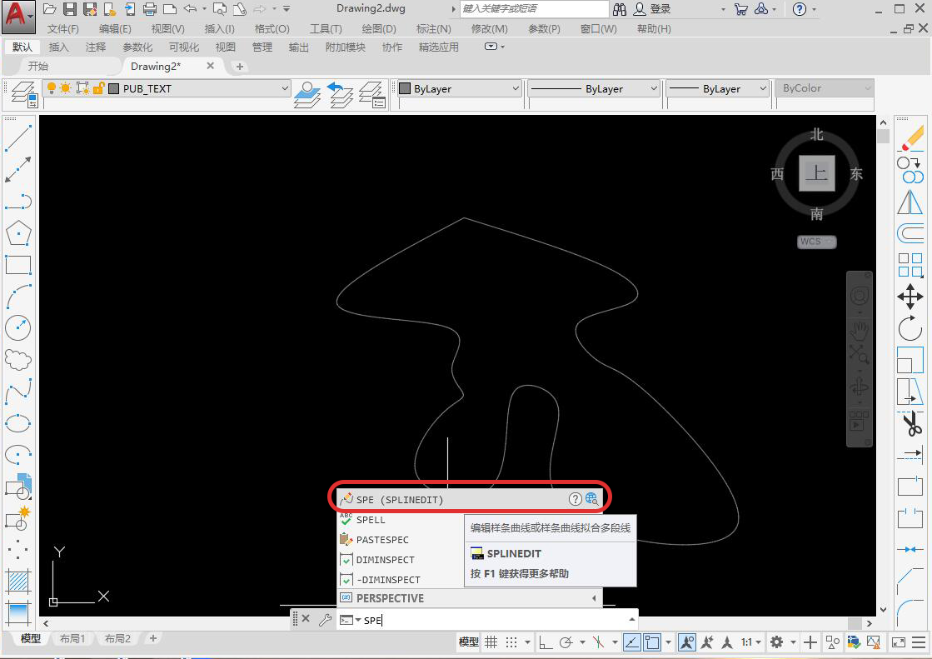Switch to the 注释 ribbon tab
Screen dimensions: 932x659
point(95,47)
